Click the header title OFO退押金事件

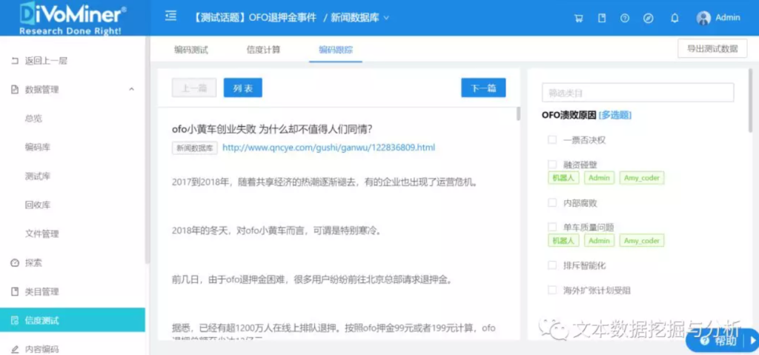click(282, 18)
